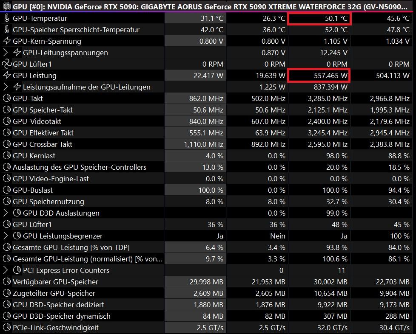Expand Leistungsaufnahme der GPU-Leitungen
The width and height of the screenshot is (416, 334).
click(6, 87)
